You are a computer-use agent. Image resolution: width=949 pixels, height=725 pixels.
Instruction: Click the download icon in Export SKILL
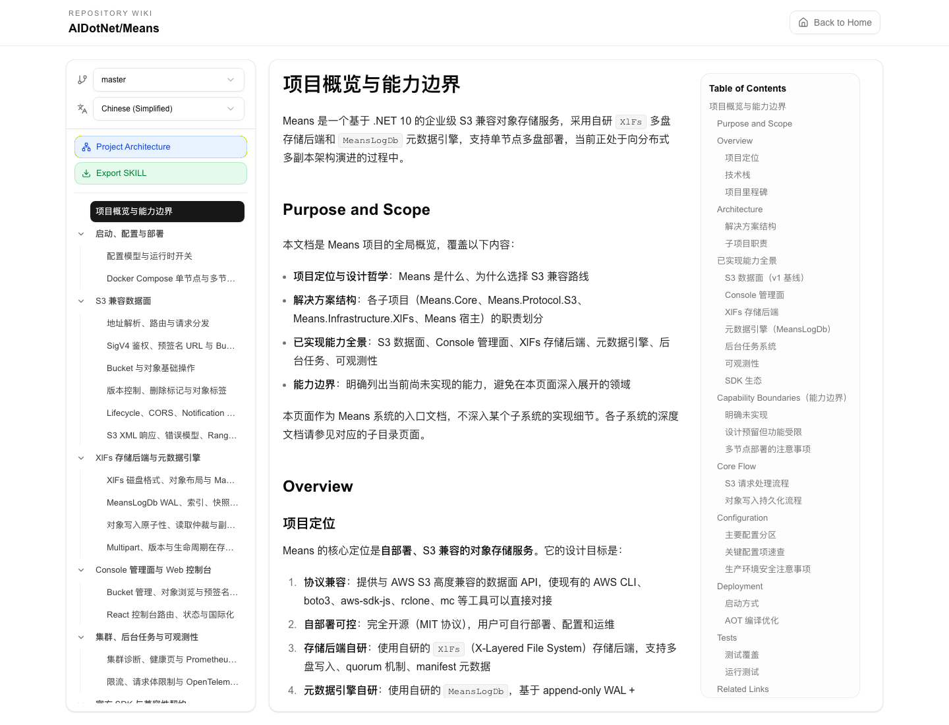pos(86,173)
